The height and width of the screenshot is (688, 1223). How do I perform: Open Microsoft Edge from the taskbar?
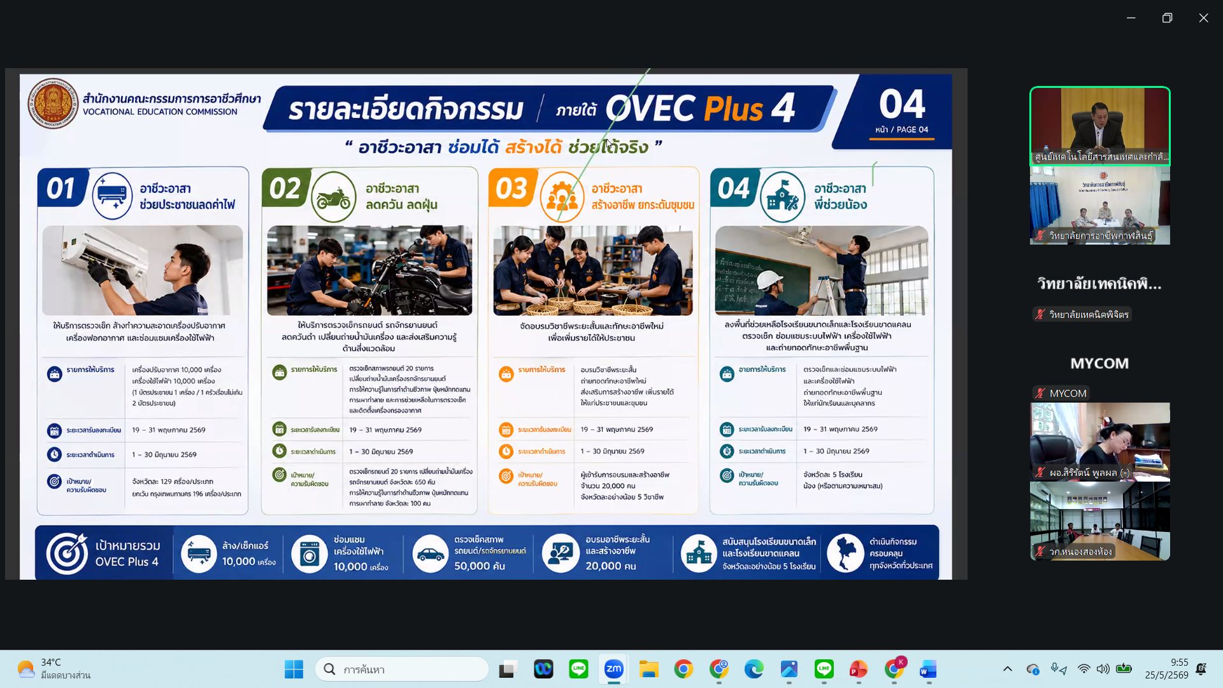[754, 669]
